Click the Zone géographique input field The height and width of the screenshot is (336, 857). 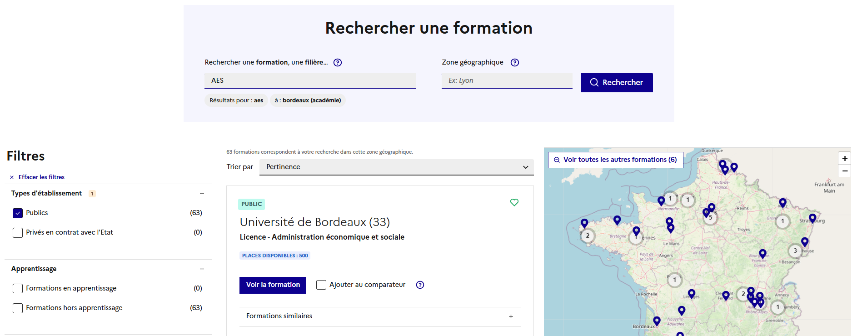tap(507, 80)
